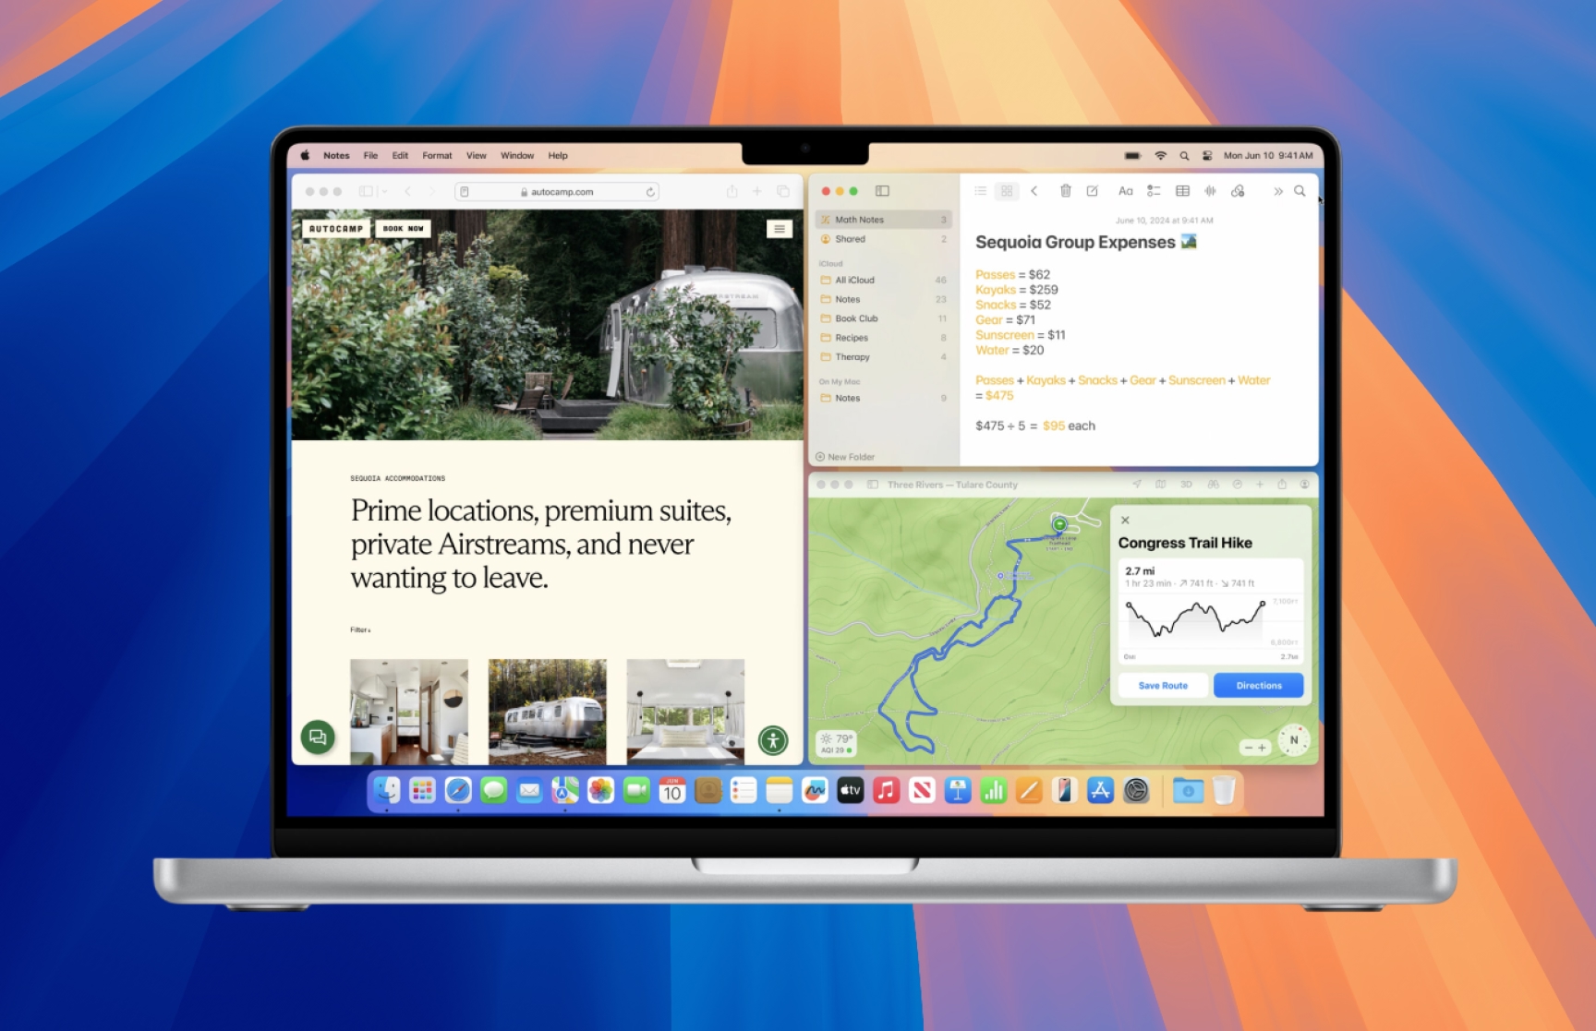Screen dimensions: 1596x1031
Task: Open the Aa text format menu
Action: click(x=1125, y=191)
